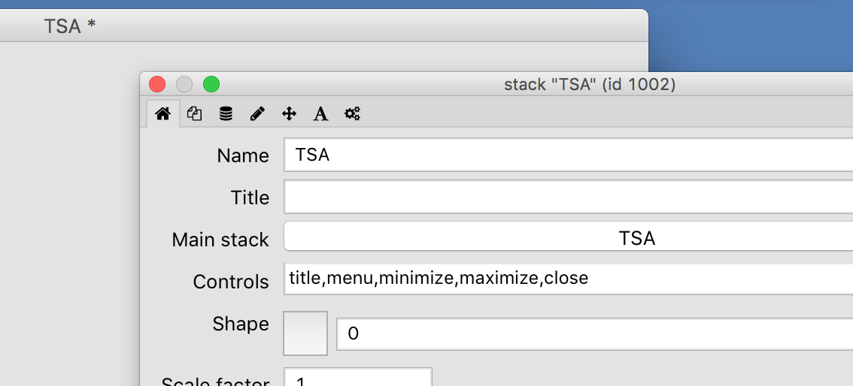Image resolution: width=853 pixels, height=386 pixels.
Task: Switch to the letter A text tab
Action: (x=320, y=114)
